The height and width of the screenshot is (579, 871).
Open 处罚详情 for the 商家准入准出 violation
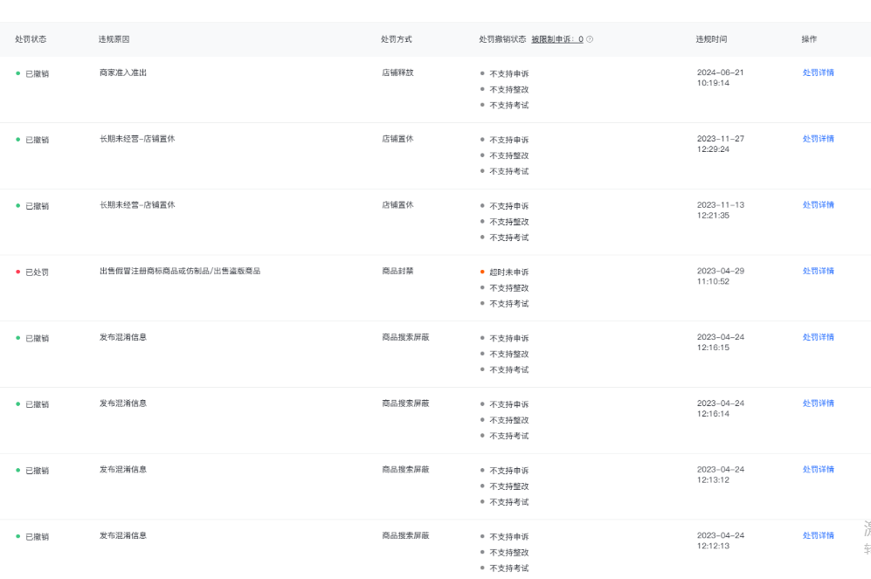(x=818, y=72)
